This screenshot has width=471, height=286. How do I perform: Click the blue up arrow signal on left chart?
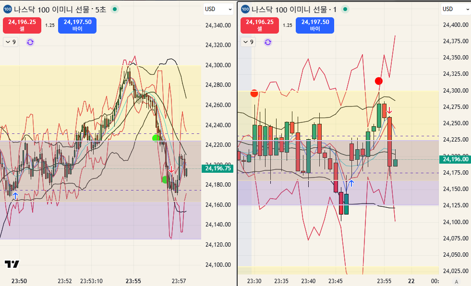15,196
